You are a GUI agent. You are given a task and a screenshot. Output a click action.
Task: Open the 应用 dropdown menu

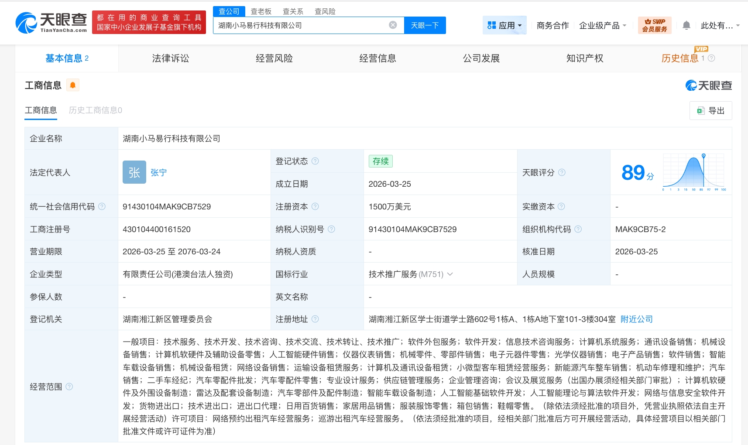(504, 25)
